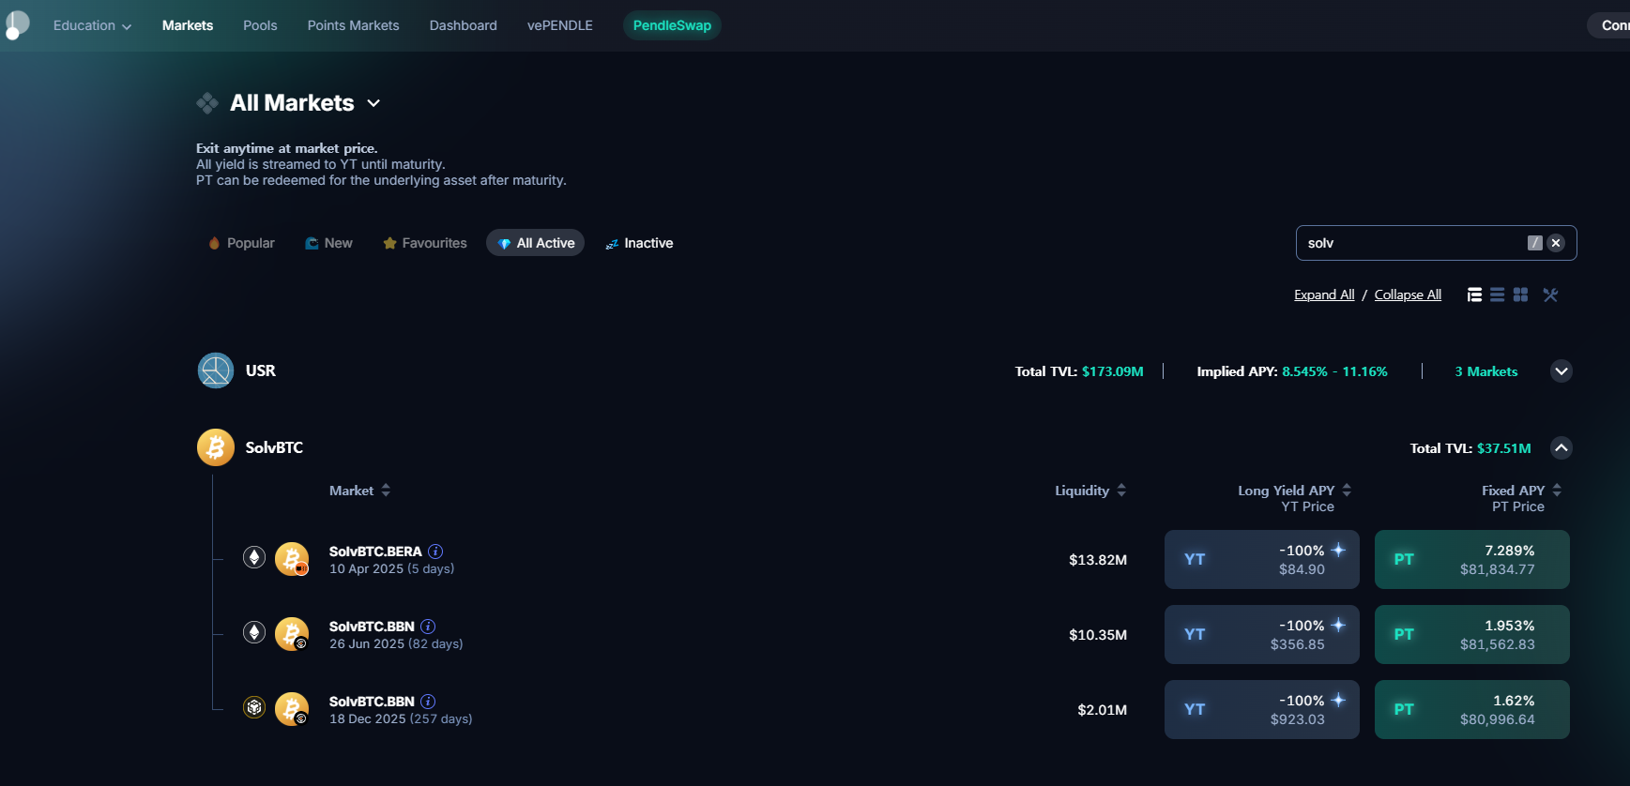Click sparkle icon in YT $923.03 cell
Image resolution: width=1630 pixels, height=786 pixels.
click(1339, 701)
